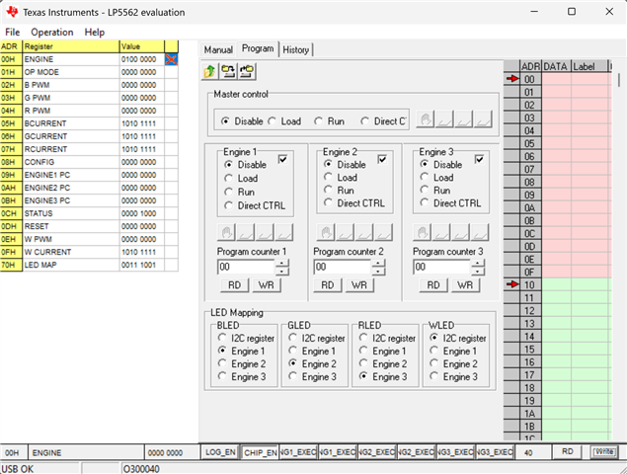Open the File menu
The height and width of the screenshot is (474, 627).
pos(12,32)
